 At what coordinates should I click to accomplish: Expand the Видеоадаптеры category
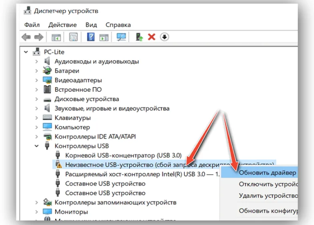coord(36,80)
